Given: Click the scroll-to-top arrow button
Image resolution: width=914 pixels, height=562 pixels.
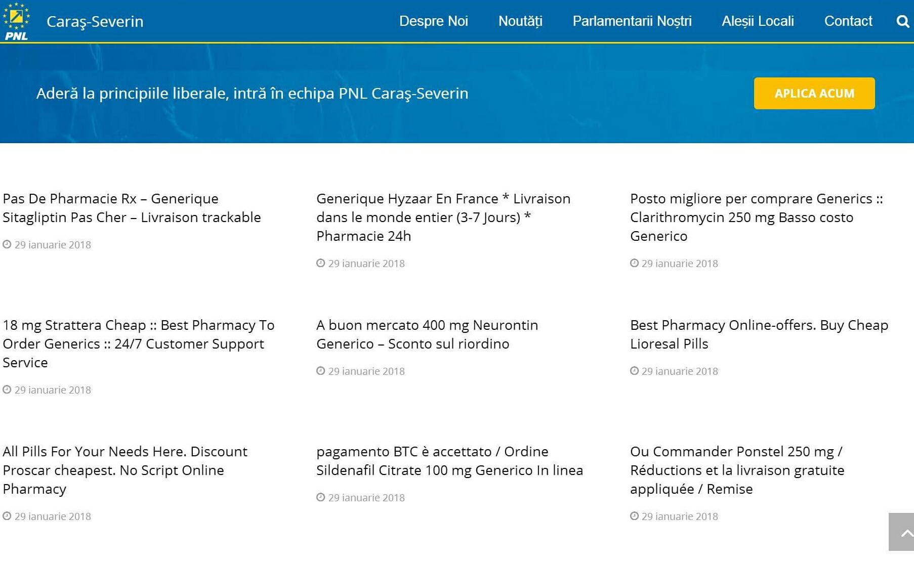Looking at the screenshot, I should pyautogui.click(x=901, y=532).
